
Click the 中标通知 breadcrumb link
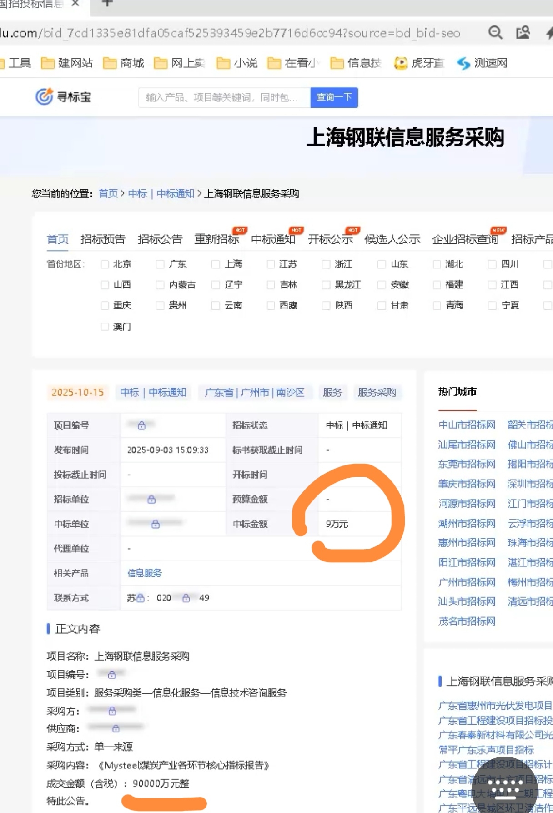[x=176, y=193]
